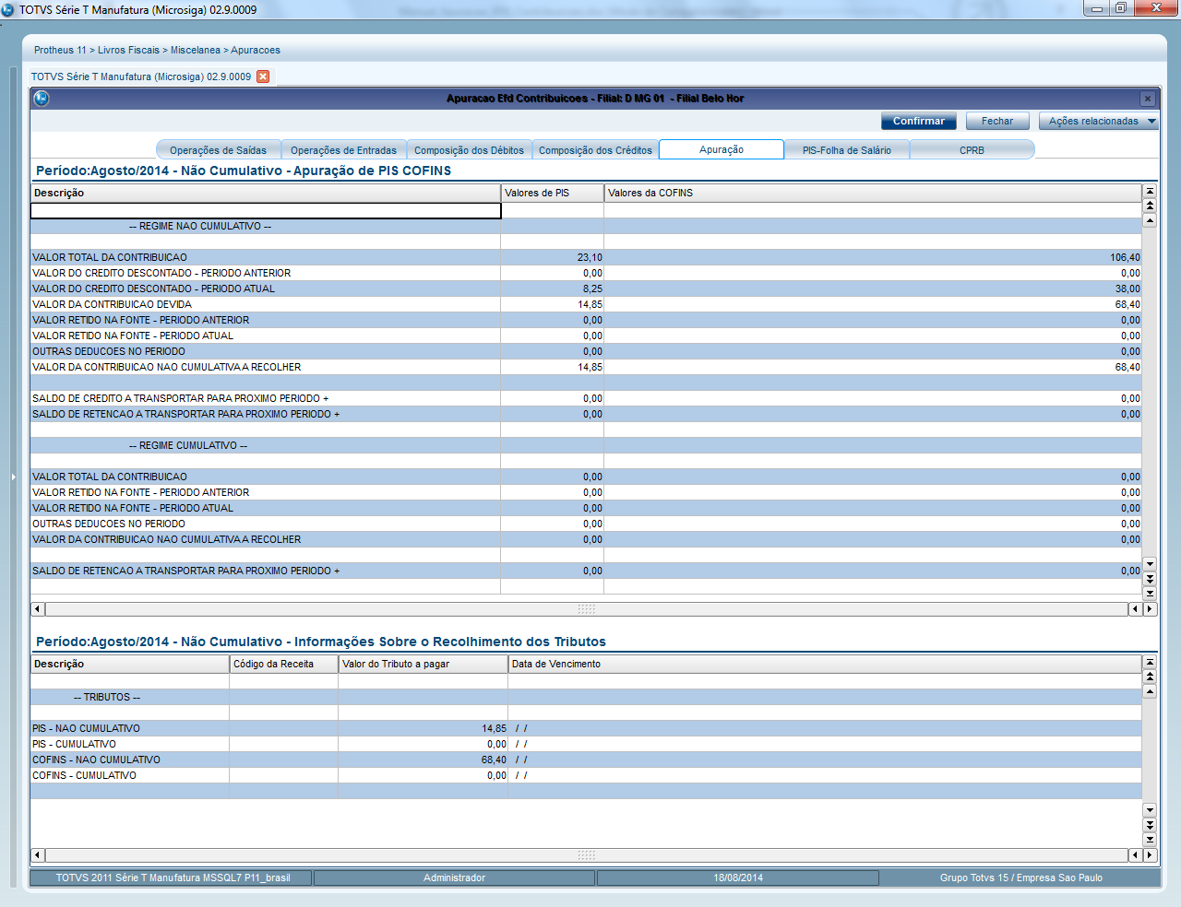Click the Tributos grid horizontal scrollbar grip
This screenshot has width=1181, height=907.
[587, 855]
